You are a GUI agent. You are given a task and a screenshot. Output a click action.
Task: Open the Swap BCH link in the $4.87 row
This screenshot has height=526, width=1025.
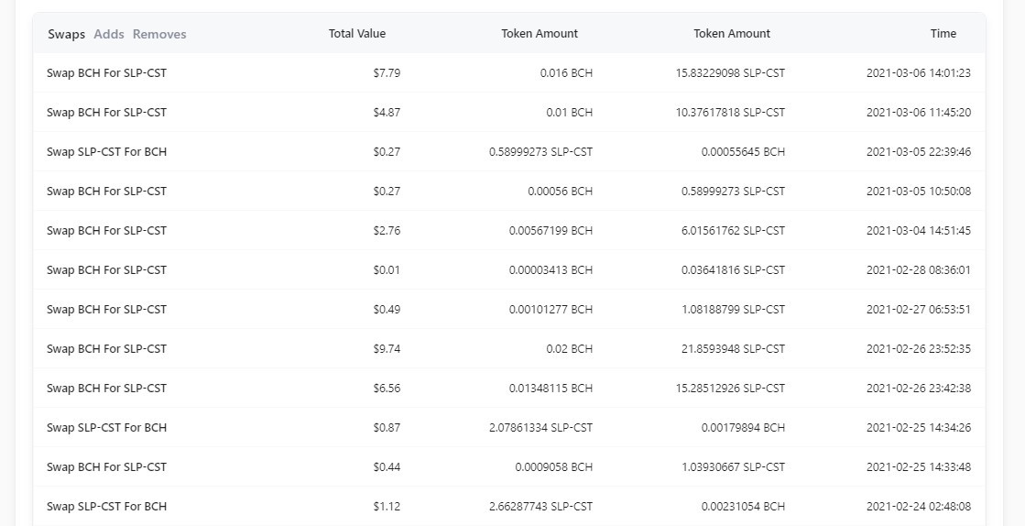(x=106, y=113)
